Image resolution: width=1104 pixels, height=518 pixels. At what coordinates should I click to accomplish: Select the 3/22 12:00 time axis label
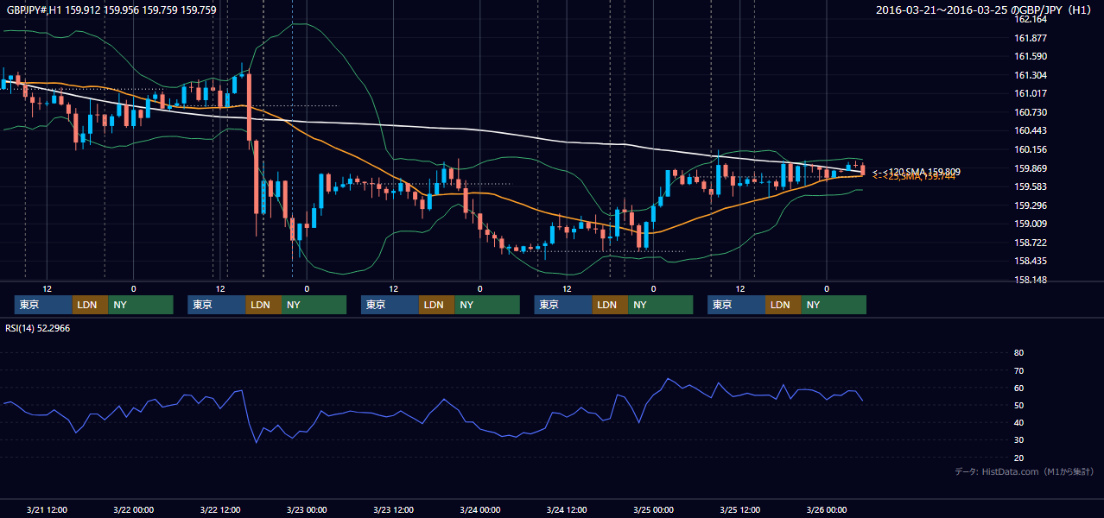(220, 509)
